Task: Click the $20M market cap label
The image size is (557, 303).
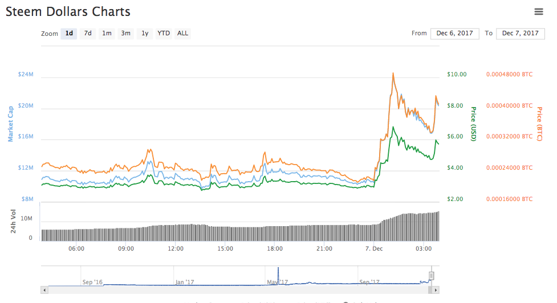Action: tap(26, 105)
